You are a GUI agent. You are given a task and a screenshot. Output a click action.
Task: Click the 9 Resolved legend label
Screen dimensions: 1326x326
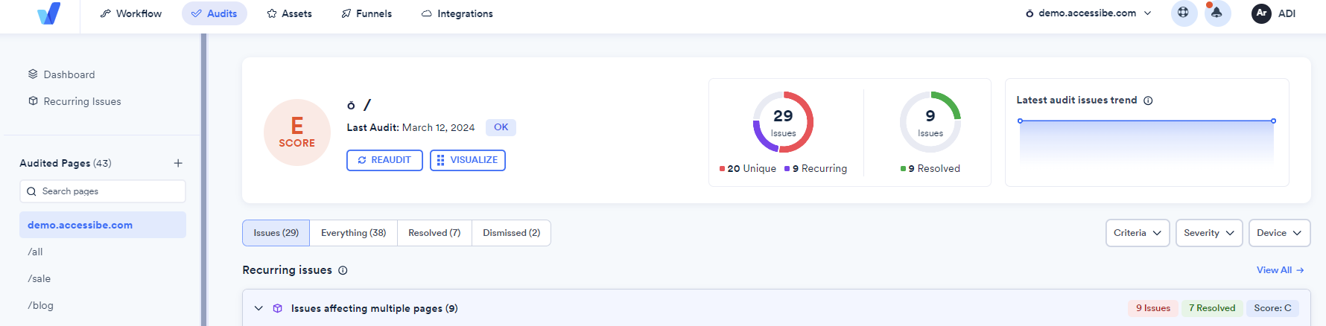pos(930,169)
